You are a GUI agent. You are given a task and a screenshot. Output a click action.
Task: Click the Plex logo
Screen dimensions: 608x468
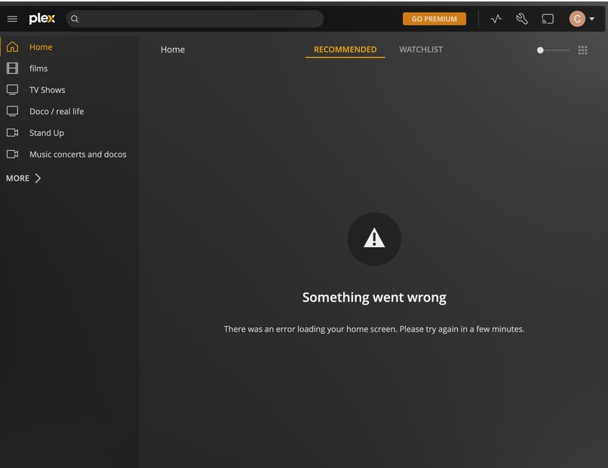(x=42, y=19)
